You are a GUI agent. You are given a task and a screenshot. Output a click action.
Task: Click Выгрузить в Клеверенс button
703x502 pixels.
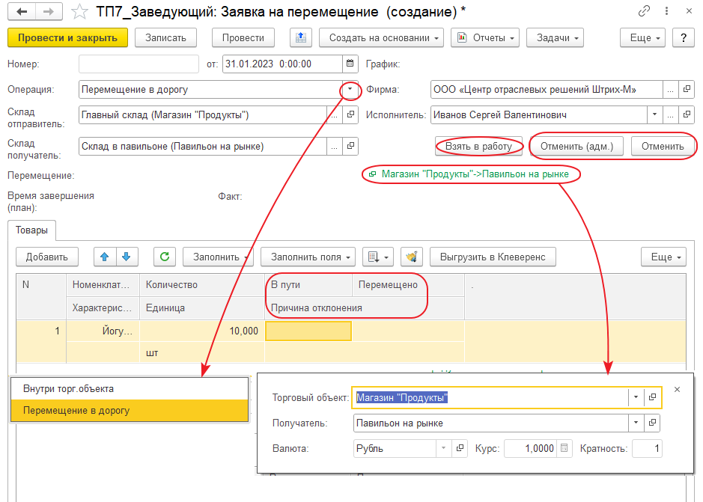click(492, 257)
